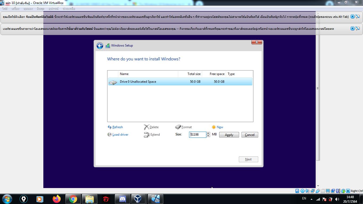Open the อุปกรณ์ (Devices) menu
This screenshot has width=363, height=204.
(53, 9)
